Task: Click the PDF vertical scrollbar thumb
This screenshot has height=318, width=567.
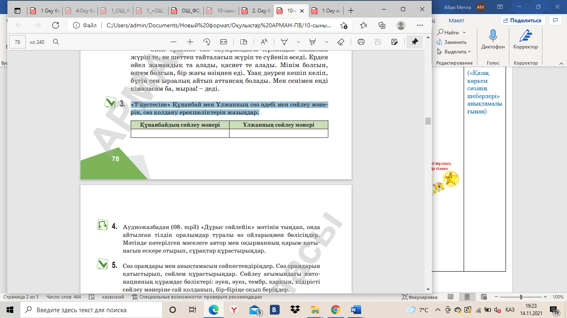Action: tap(428, 121)
